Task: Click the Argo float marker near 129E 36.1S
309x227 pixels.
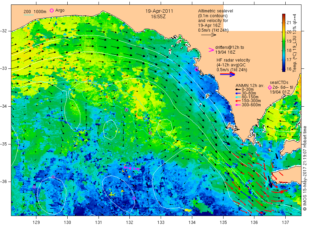Action: tap(34, 187)
